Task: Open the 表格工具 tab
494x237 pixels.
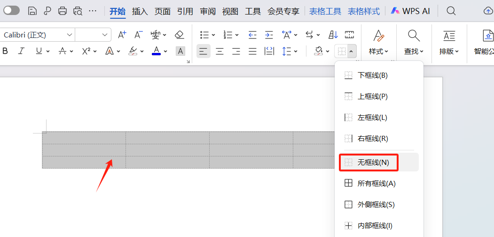Action: coord(325,11)
